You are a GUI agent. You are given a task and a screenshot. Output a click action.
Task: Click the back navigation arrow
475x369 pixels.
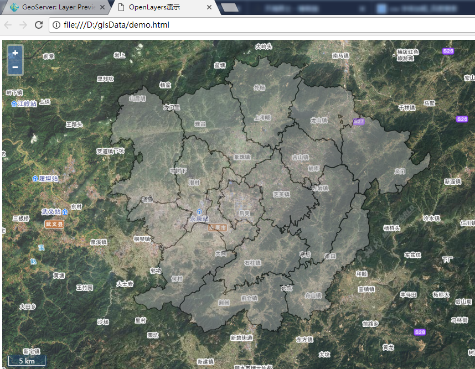tap(7, 25)
